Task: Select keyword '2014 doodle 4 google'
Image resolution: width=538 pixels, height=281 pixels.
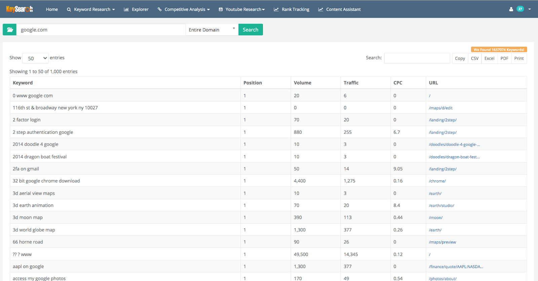Action: pos(35,144)
